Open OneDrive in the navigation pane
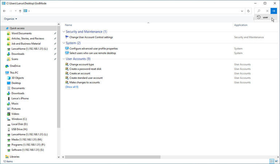Screen dimensions: 280x164 click(x=15, y=66)
